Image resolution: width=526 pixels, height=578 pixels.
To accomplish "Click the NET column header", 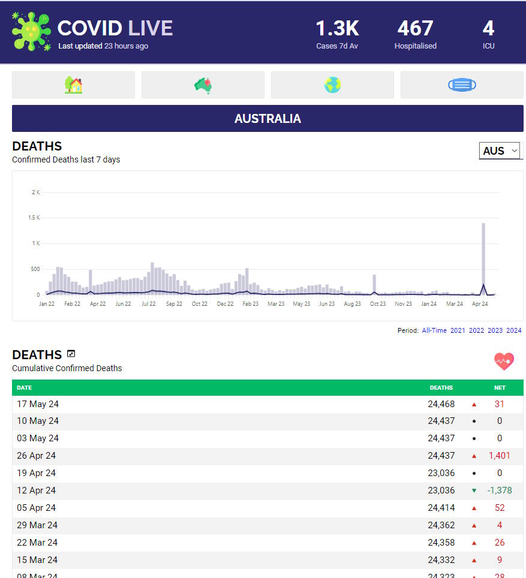I will coord(499,388).
